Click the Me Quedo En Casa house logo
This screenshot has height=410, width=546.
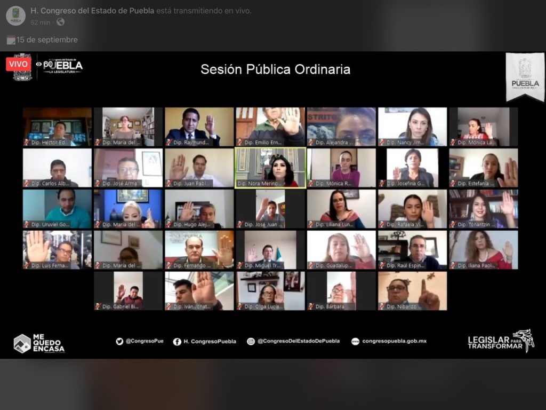coord(22,343)
